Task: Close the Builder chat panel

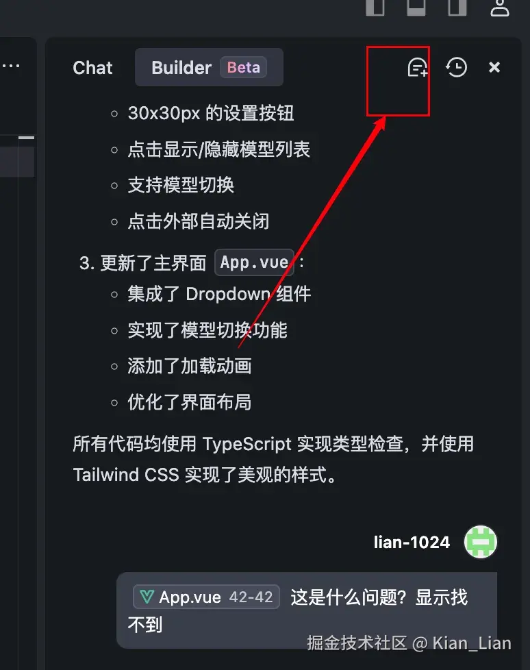Action: point(494,67)
